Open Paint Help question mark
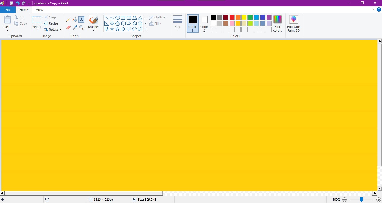 click(379, 9)
